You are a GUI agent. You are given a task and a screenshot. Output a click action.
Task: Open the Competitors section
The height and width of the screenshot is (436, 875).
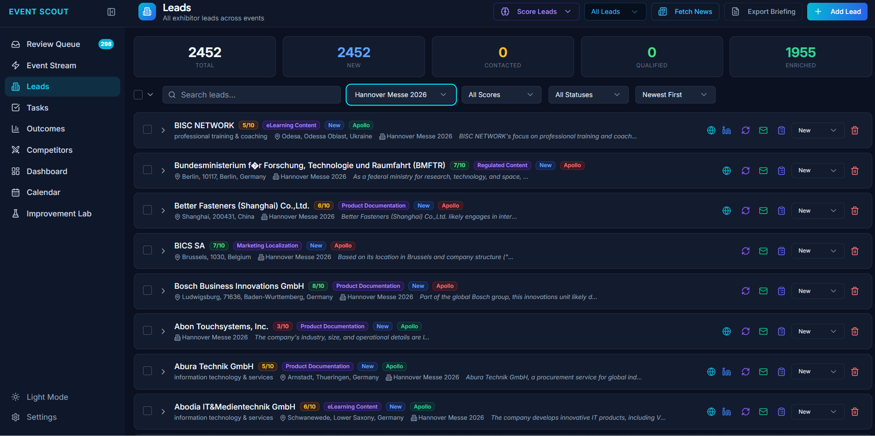[62, 150]
